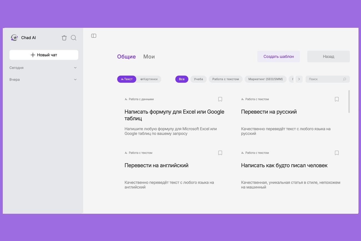The width and height of the screenshot is (361, 241).
Task: Expand the Сегодня chat history section
Action: 75,68
